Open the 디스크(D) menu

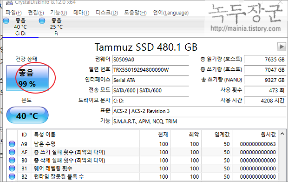tap(107, 13)
